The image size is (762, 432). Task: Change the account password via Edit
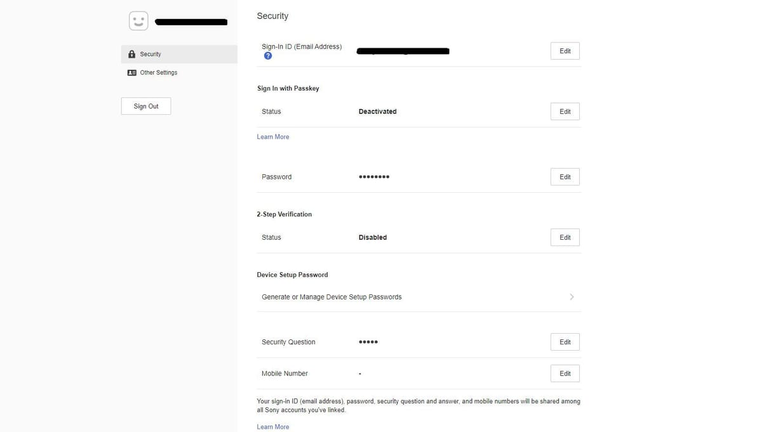(x=564, y=176)
